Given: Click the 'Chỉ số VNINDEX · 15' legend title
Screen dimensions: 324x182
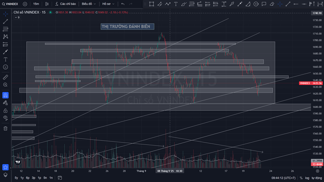Looking at the screenshot, I should pyautogui.click(x=29, y=12).
